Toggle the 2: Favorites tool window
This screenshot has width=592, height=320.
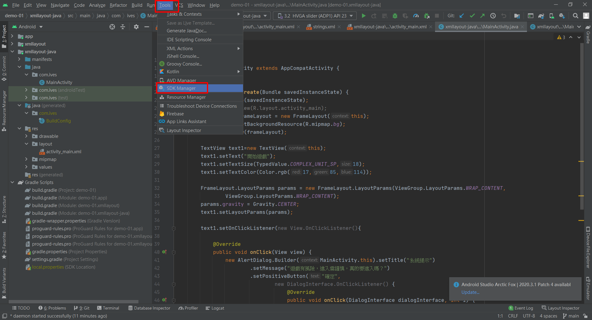click(4, 245)
